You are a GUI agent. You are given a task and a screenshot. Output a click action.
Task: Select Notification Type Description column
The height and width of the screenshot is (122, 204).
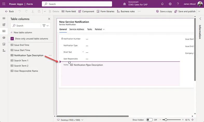(27, 55)
